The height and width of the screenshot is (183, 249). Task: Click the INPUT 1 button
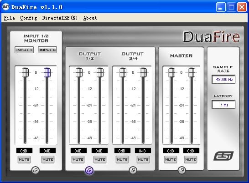click(24, 50)
